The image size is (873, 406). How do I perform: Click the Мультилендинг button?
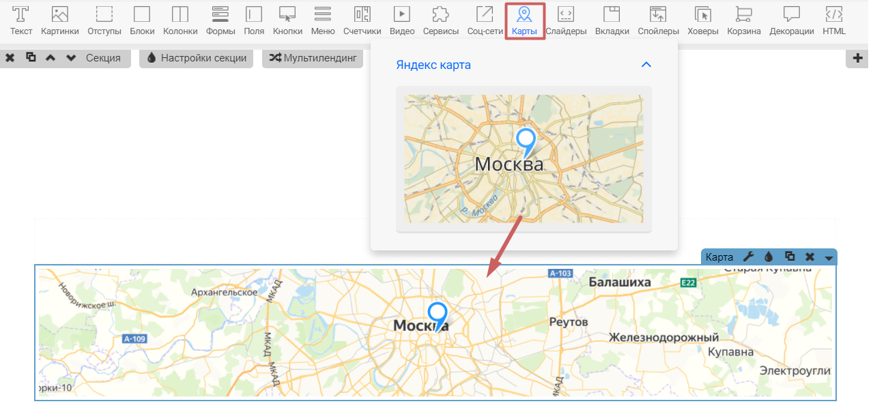pyautogui.click(x=313, y=58)
